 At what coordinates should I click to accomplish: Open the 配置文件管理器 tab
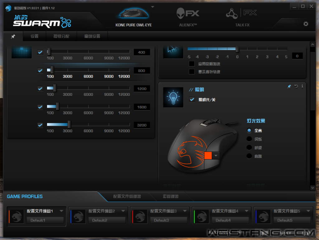pyautogui.click(x=127, y=196)
